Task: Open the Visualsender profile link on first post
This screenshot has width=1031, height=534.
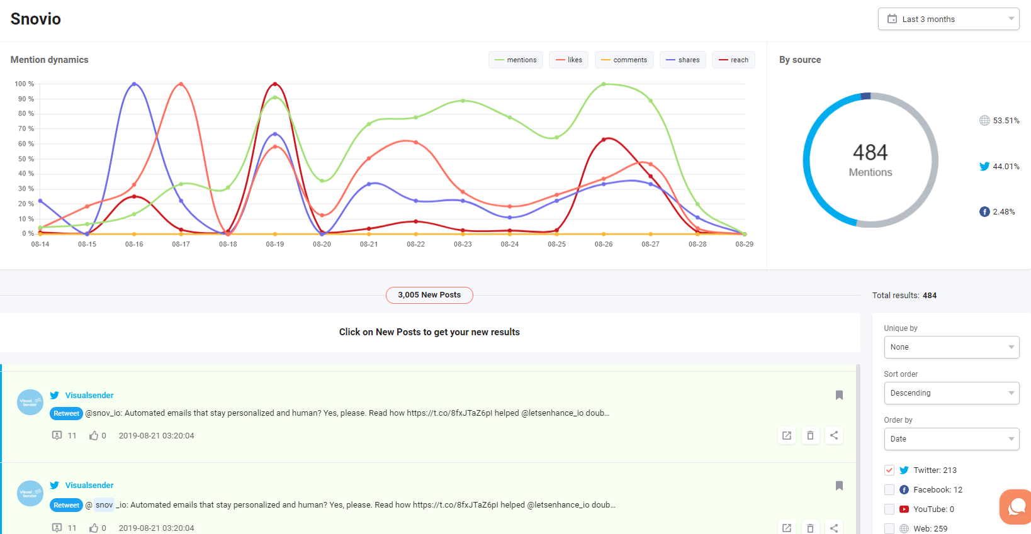Action: pos(89,396)
